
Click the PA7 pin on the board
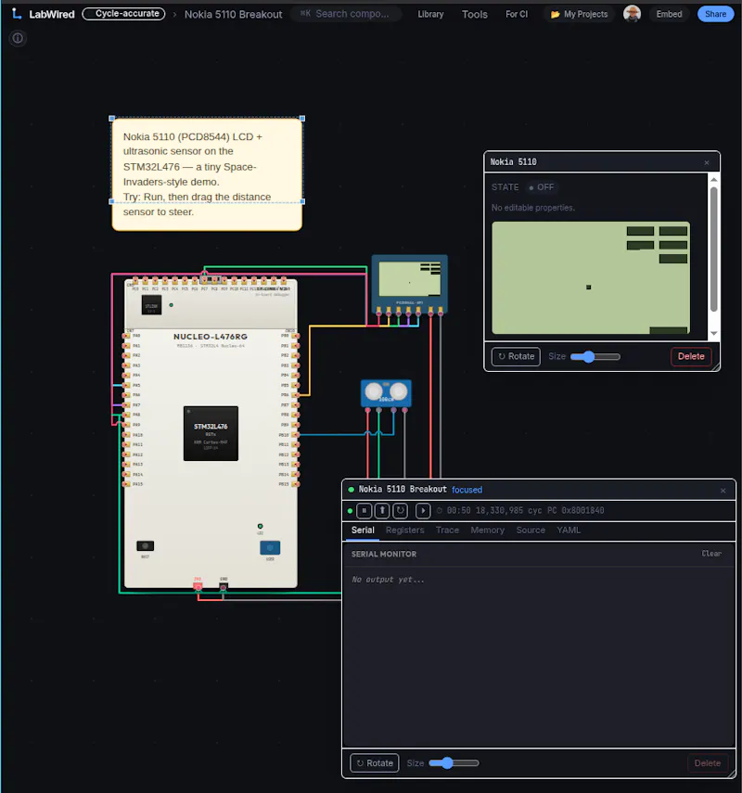point(126,405)
